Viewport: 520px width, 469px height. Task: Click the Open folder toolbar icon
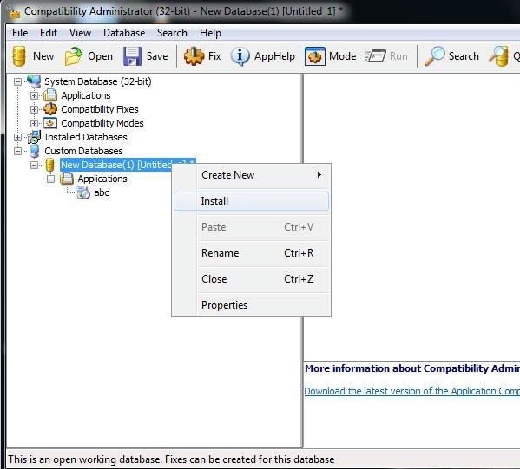pos(73,56)
